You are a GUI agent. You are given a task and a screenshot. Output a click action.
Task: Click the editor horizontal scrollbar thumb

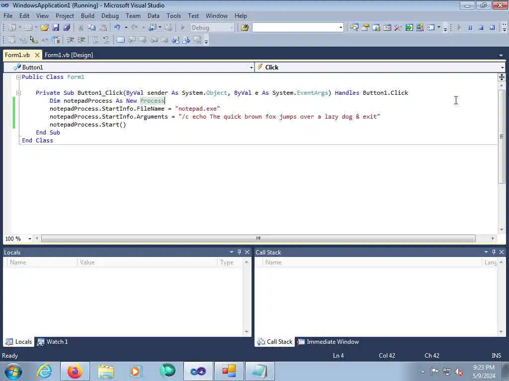[258, 239]
